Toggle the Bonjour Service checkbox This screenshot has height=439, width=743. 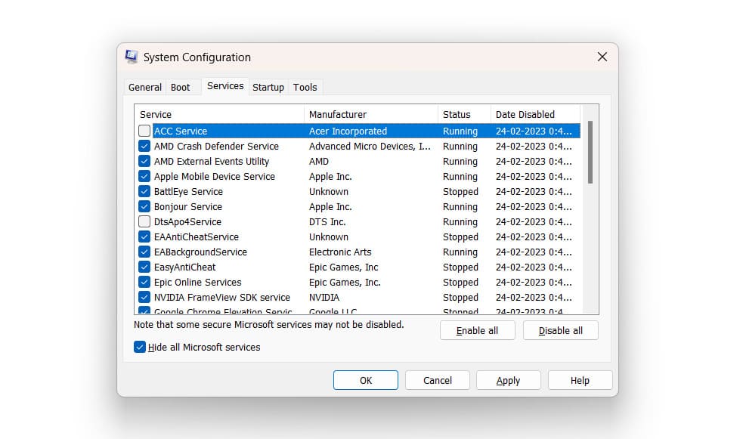(144, 206)
